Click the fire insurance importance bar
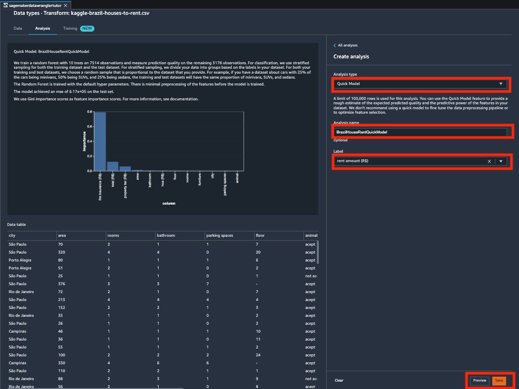Screen dimensions: 519x389 click(x=100, y=142)
